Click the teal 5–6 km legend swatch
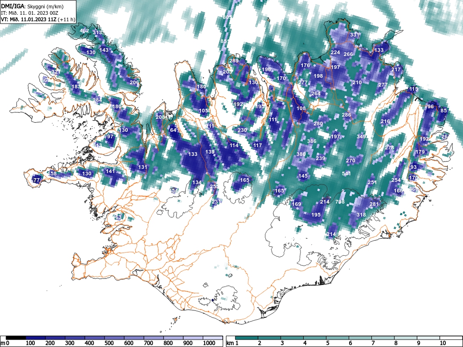The image size is (463, 347). pos(338,338)
